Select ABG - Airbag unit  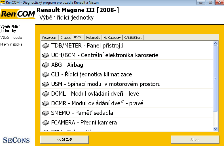point(127,65)
